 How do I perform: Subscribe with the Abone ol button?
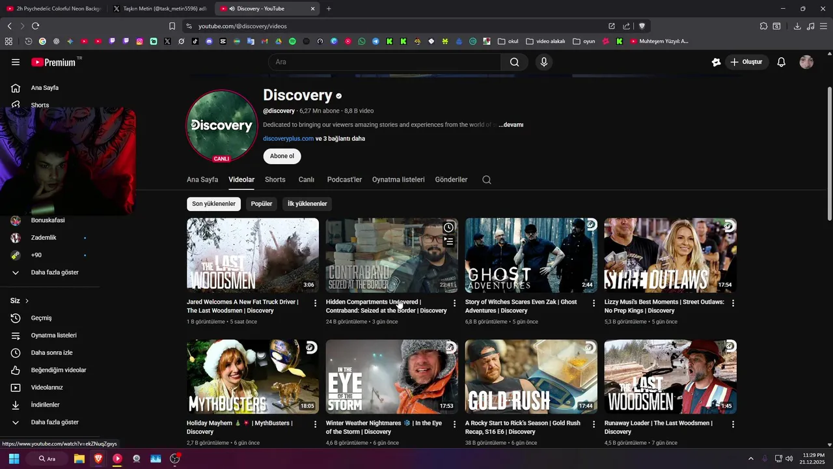pyautogui.click(x=282, y=156)
